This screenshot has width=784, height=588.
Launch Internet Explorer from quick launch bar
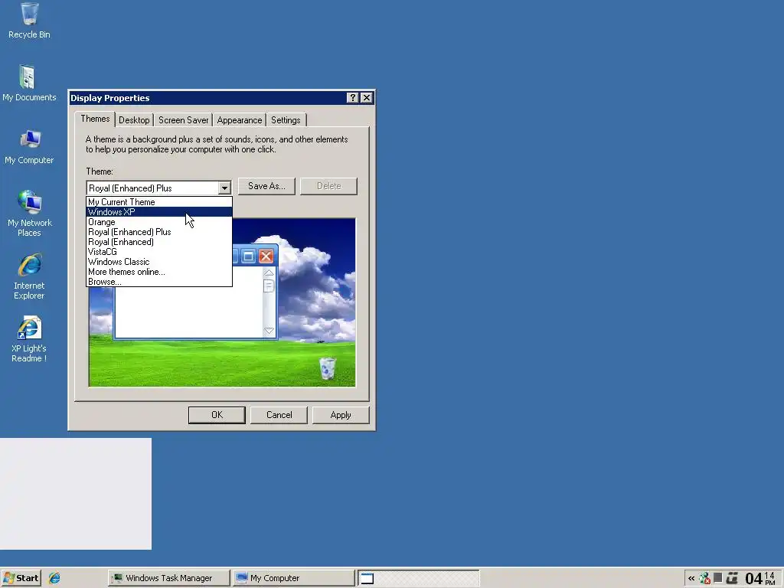[x=54, y=578]
